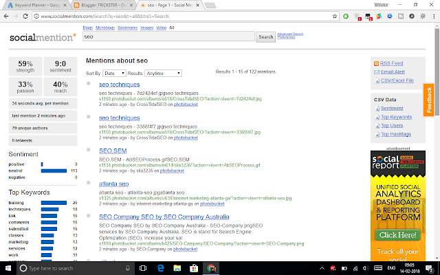Click the positive sentiment bar
Viewport: 440px width, 275px height.
pos(42,164)
